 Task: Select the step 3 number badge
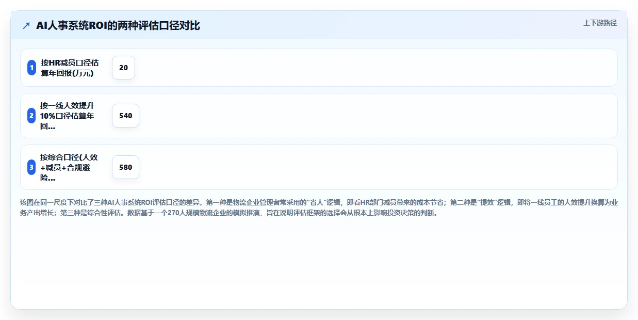(31, 167)
